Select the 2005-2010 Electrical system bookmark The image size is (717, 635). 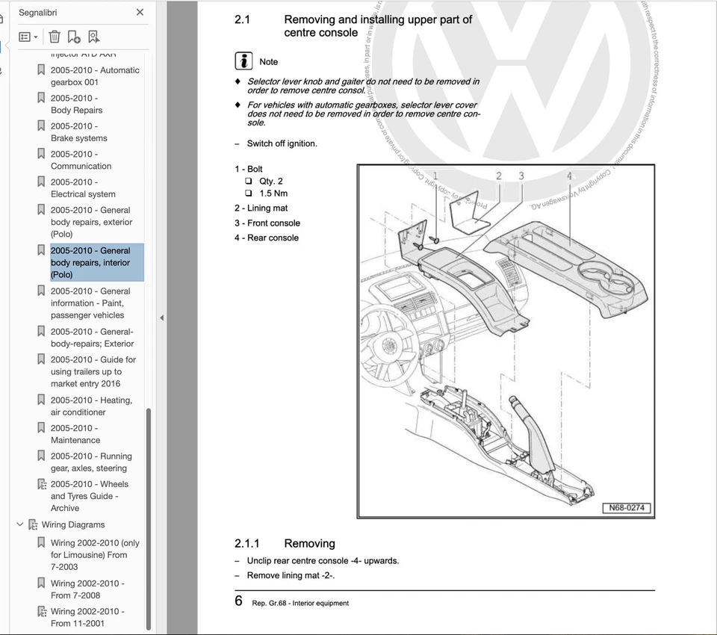coord(81,188)
